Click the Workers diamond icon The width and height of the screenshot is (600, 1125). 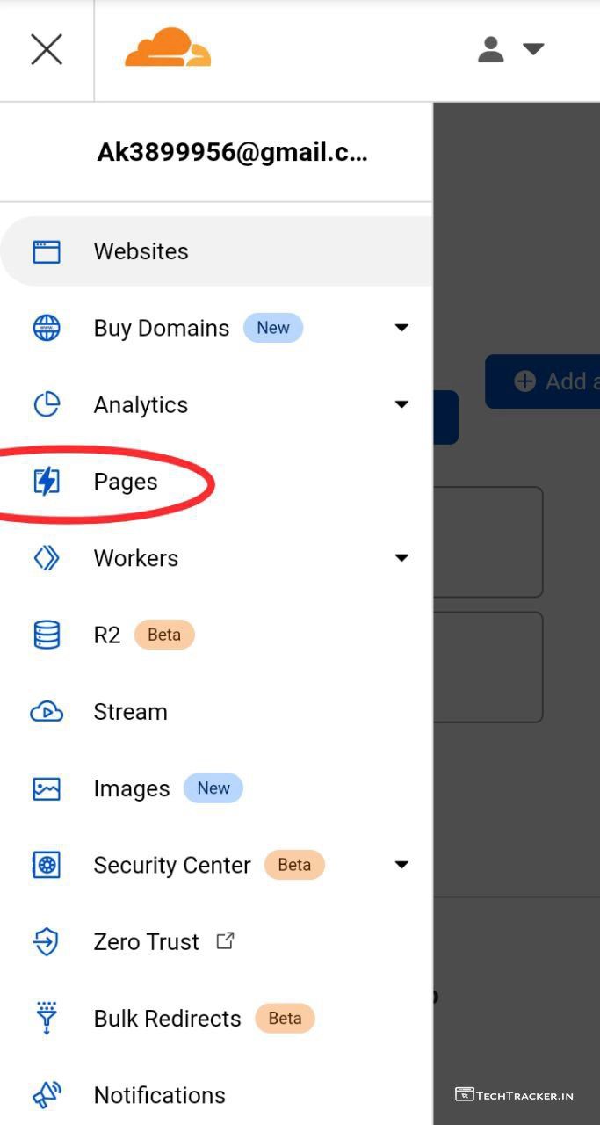[47, 558]
